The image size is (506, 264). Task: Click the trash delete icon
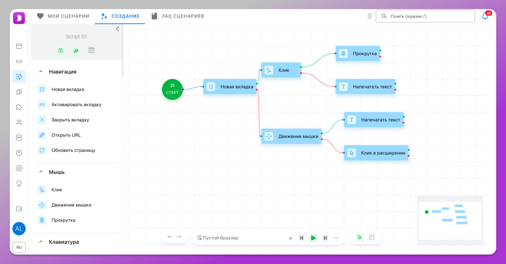tap(370, 16)
